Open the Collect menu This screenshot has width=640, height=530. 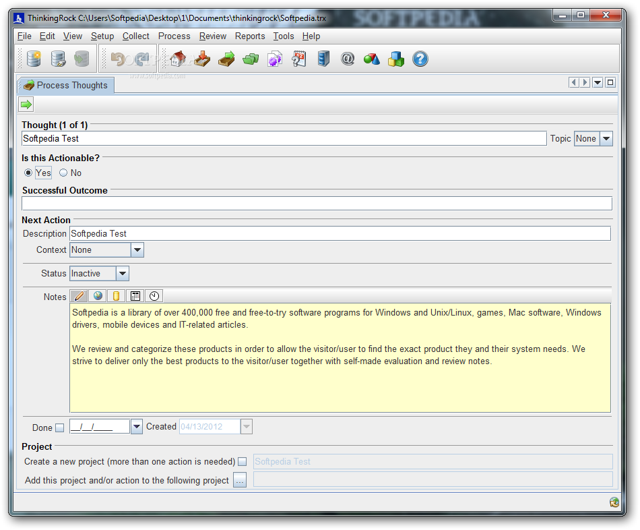(136, 36)
